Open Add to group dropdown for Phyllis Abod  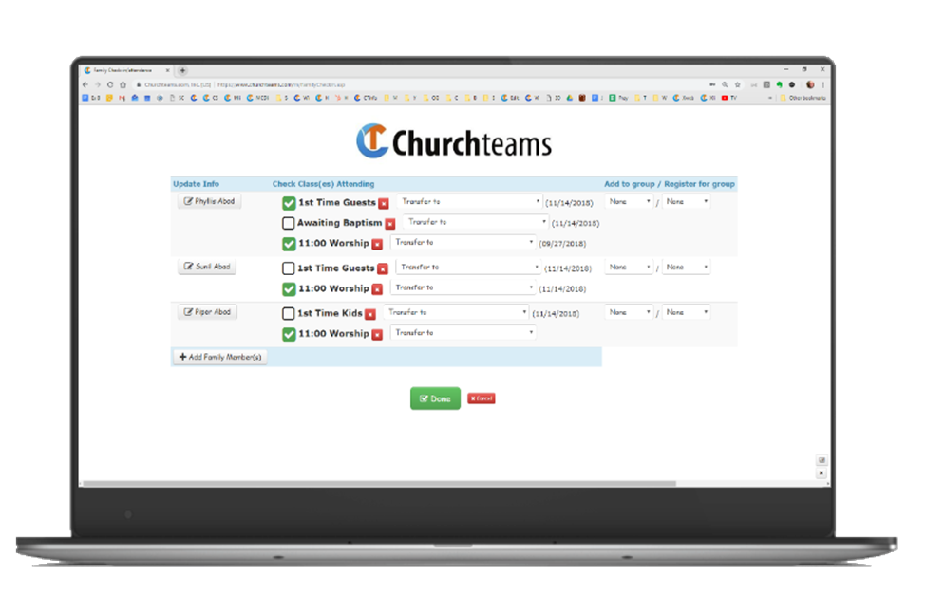click(629, 202)
